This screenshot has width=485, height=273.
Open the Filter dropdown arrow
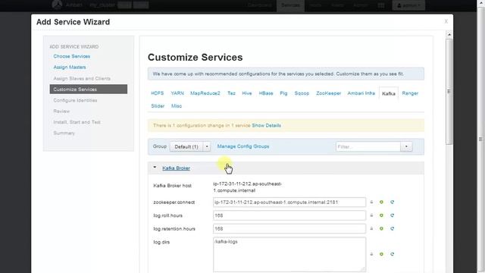tap(406, 146)
